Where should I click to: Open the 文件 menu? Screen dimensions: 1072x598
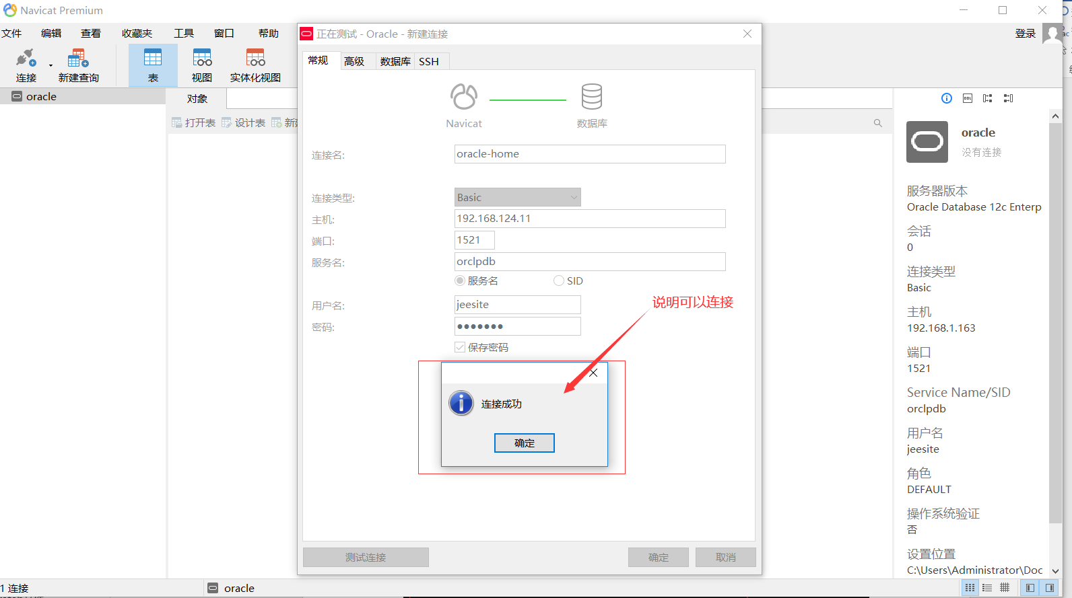click(x=11, y=33)
